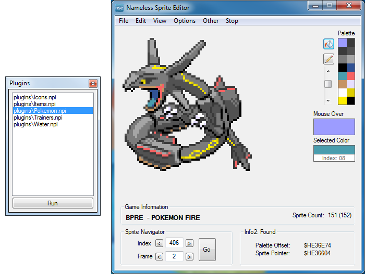Pick the periwinkle palette swatch
Screen dimensions: 365x274
(343, 43)
